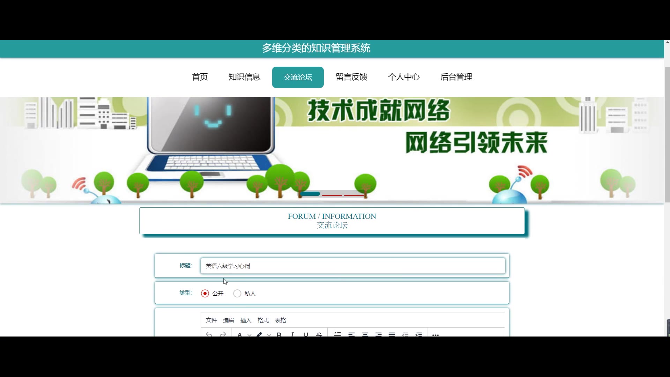This screenshot has width=670, height=377.
Task: Click the highlighter pen color swatch
Action: coord(259,334)
